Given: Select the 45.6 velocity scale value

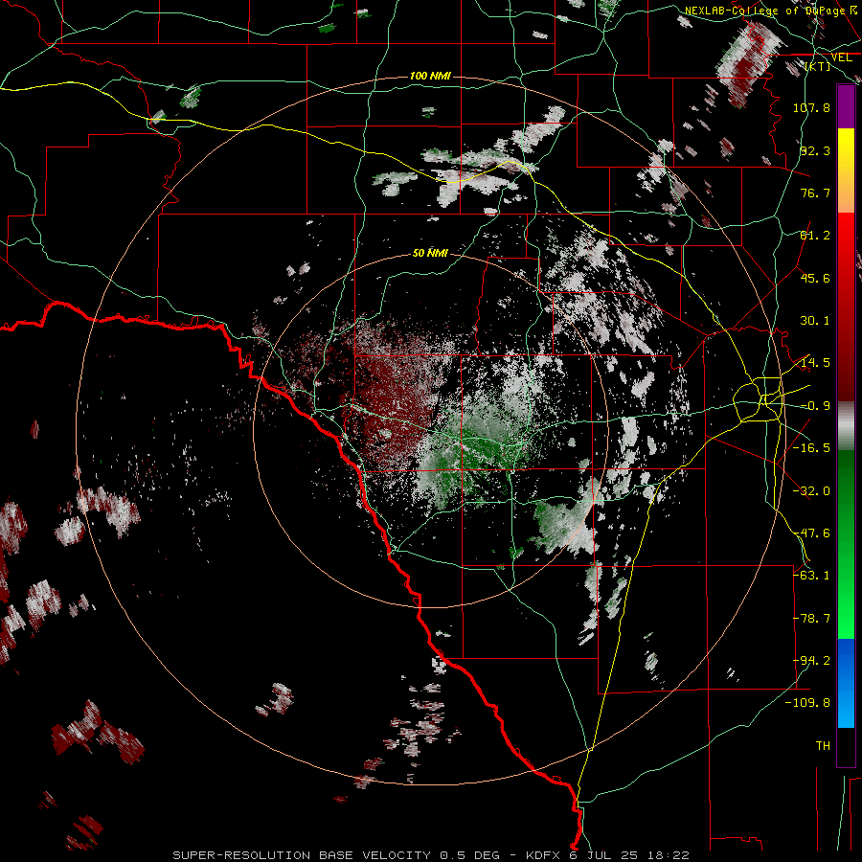Looking at the screenshot, I should pyautogui.click(x=815, y=278).
